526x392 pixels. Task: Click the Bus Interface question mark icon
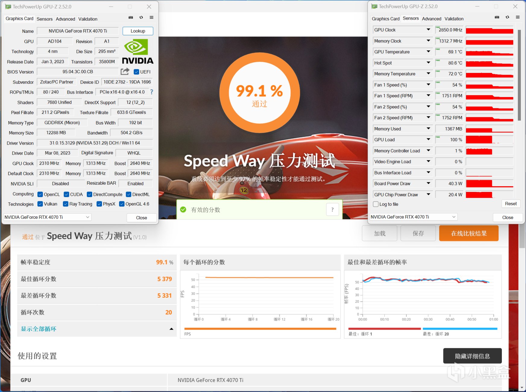click(x=152, y=92)
